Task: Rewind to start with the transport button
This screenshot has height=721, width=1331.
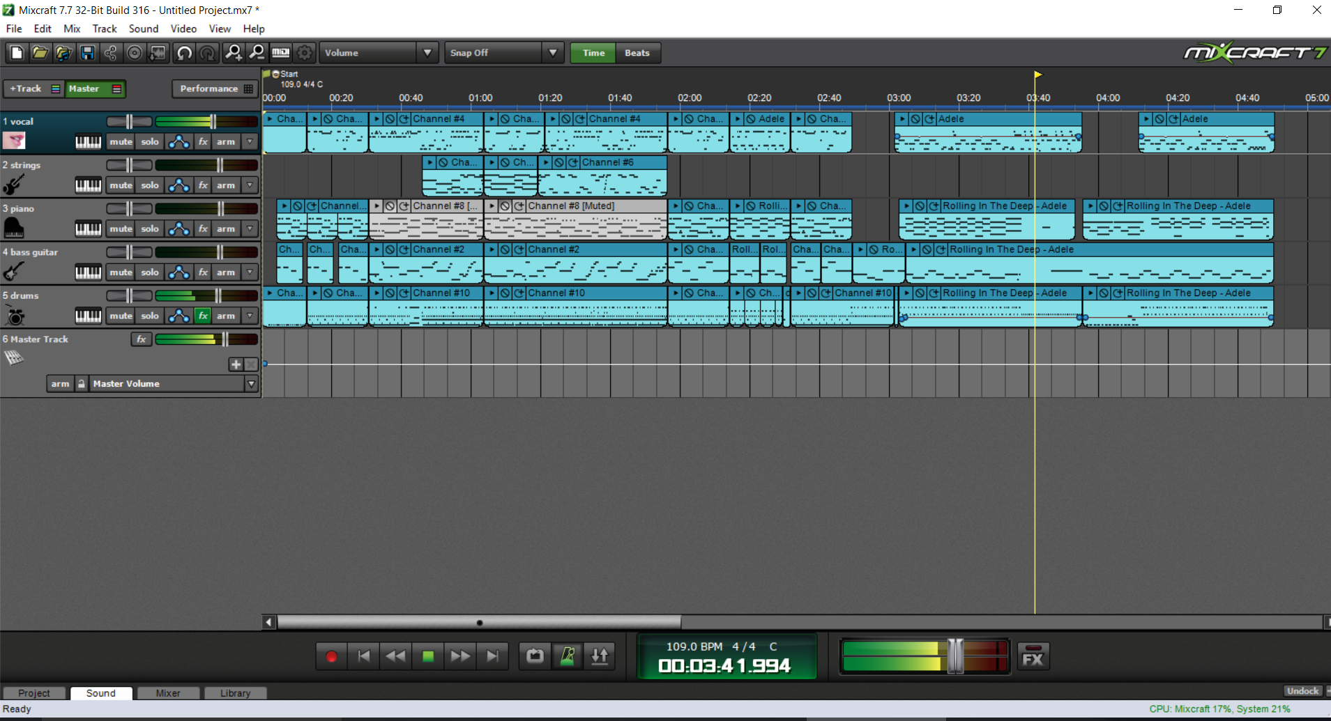Action: (x=363, y=656)
